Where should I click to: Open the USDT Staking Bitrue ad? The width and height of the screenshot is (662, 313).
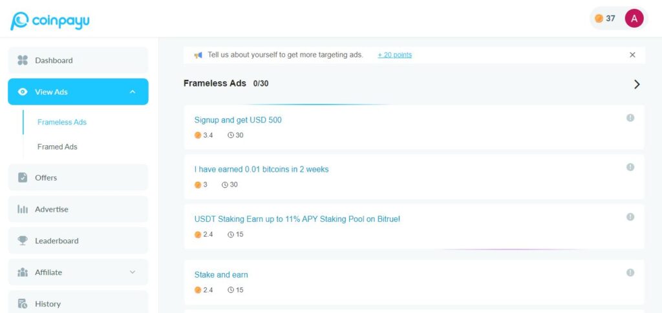coord(297,219)
